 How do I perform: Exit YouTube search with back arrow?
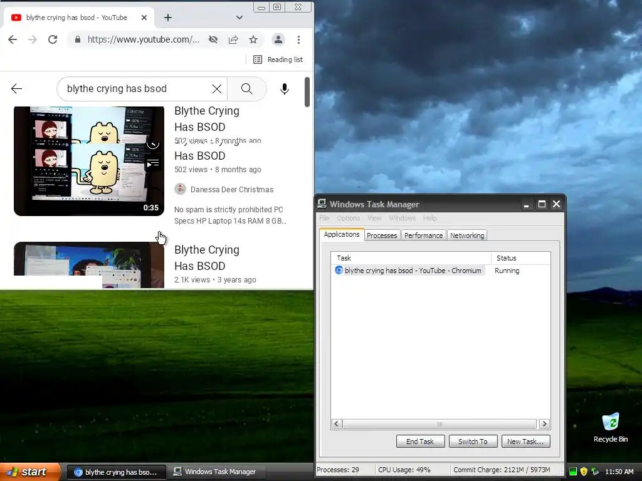click(16, 88)
